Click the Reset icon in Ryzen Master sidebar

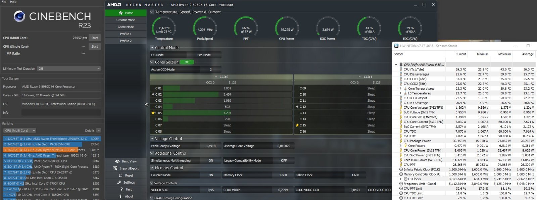[x=120, y=175]
